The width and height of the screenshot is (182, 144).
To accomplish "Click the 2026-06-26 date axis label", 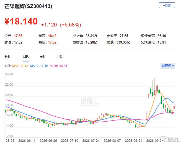I will (x=48, y=141).
